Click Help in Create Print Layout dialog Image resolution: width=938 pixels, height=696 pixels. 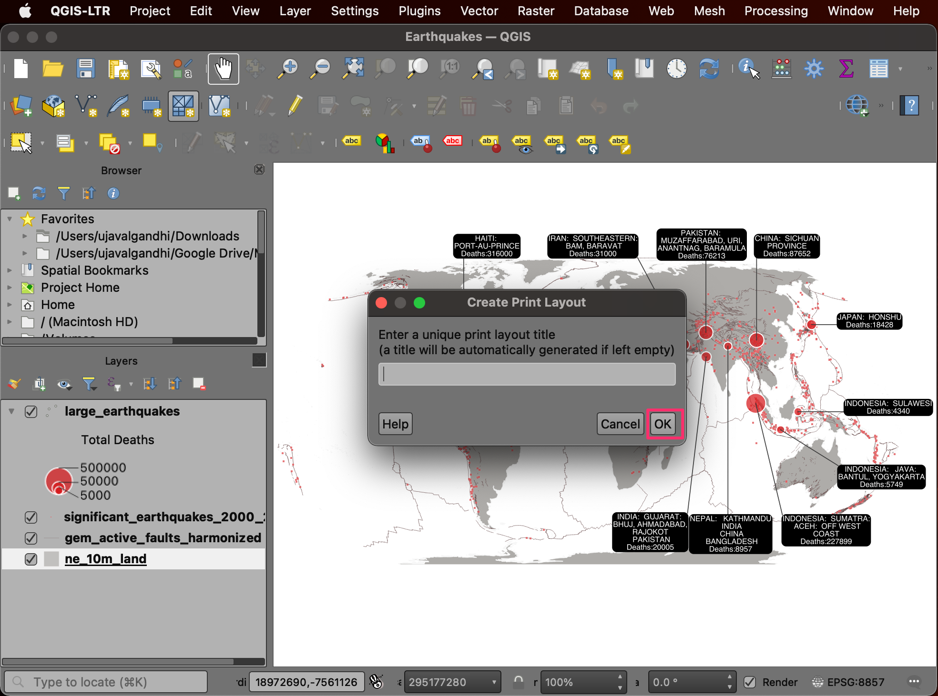(396, 424)
